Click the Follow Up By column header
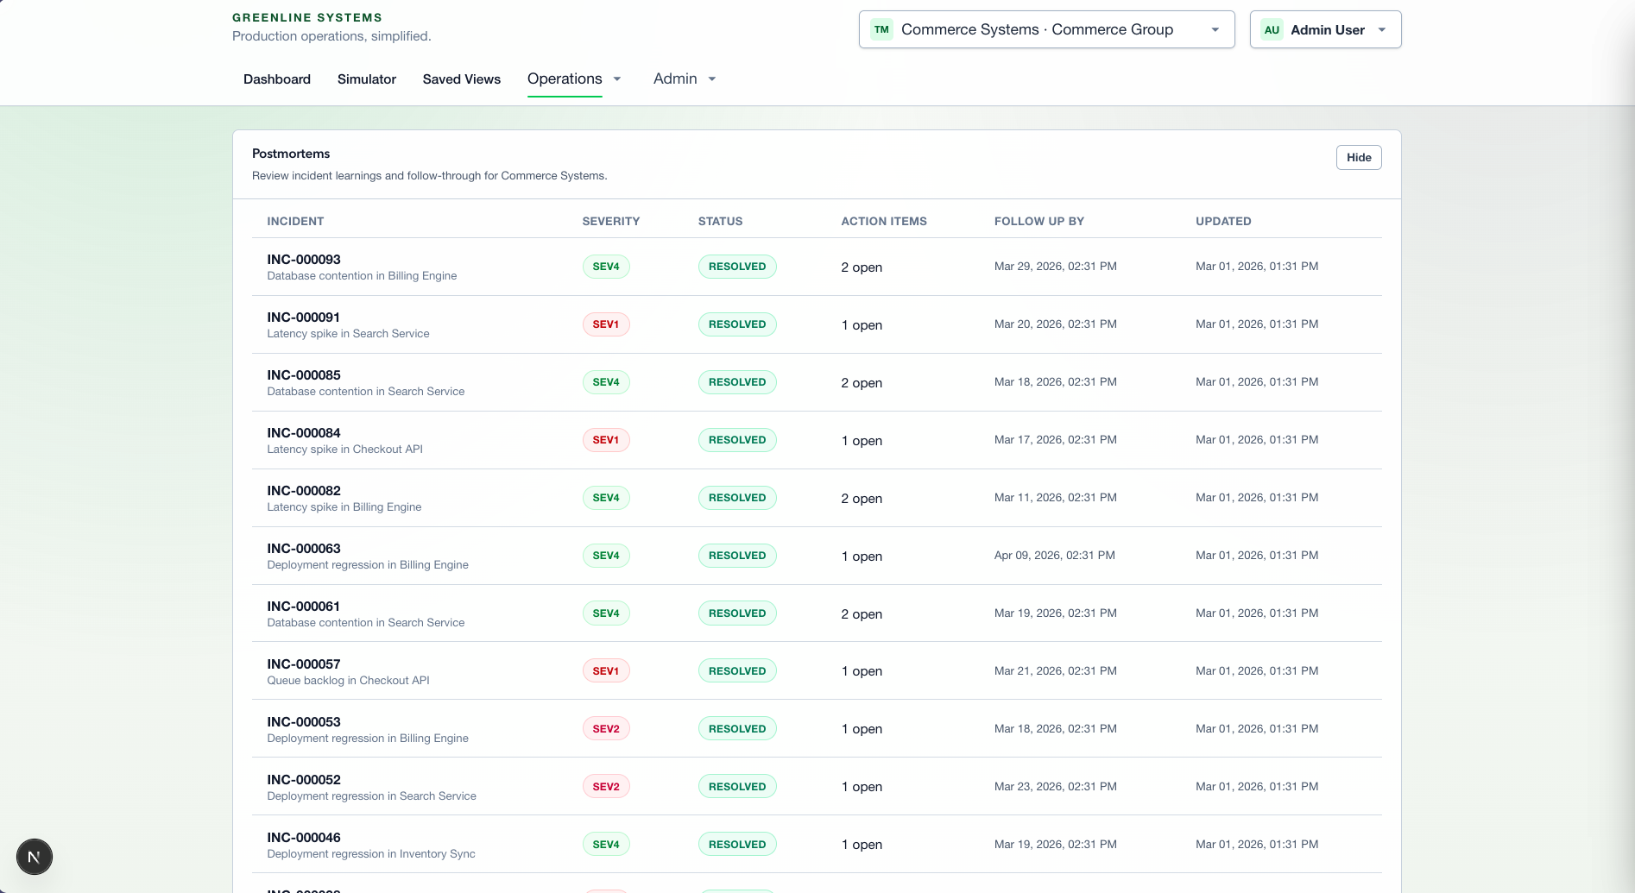 1038,221
